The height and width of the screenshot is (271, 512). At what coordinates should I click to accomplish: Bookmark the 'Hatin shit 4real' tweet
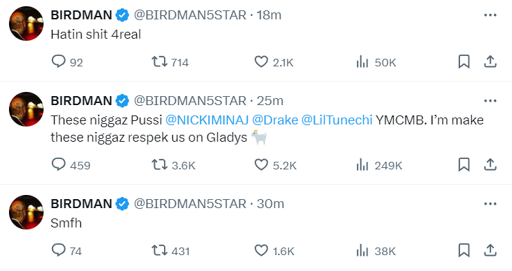(x=464, y=62)
